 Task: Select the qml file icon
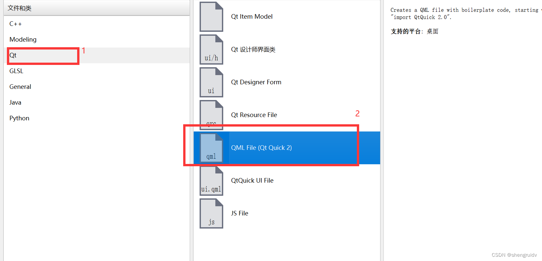click(x=211, y=148)
